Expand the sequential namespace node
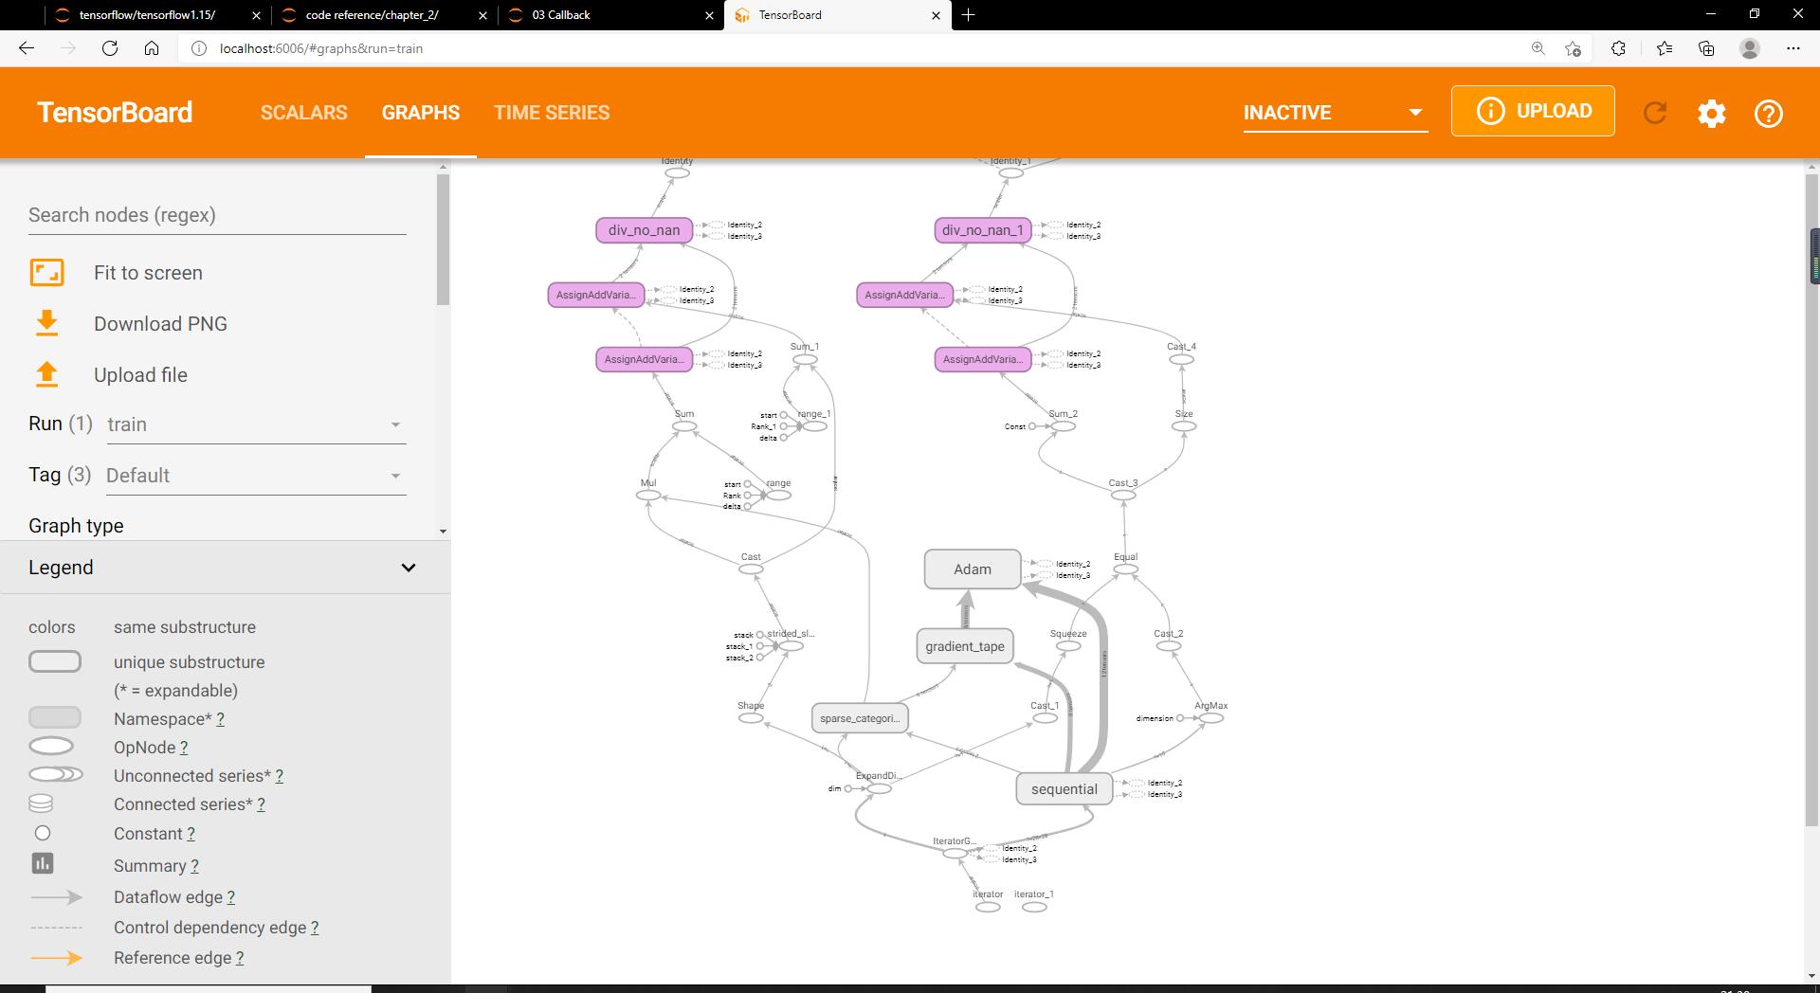The image size is (1820, 993). (1065, 789)
